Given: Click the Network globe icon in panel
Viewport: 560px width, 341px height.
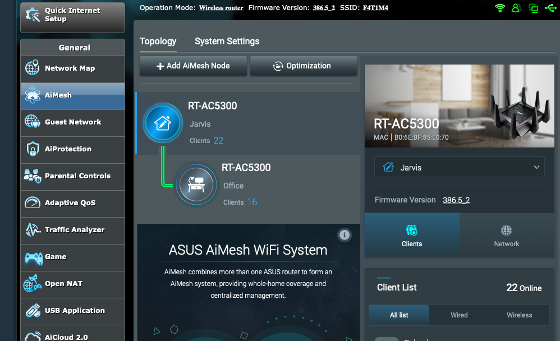Looking at the screenshot, I should point(507,231).
